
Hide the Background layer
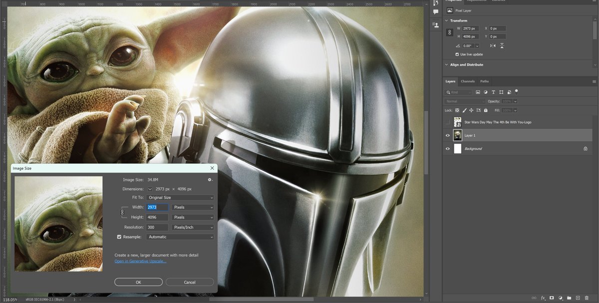pos(447,149)
